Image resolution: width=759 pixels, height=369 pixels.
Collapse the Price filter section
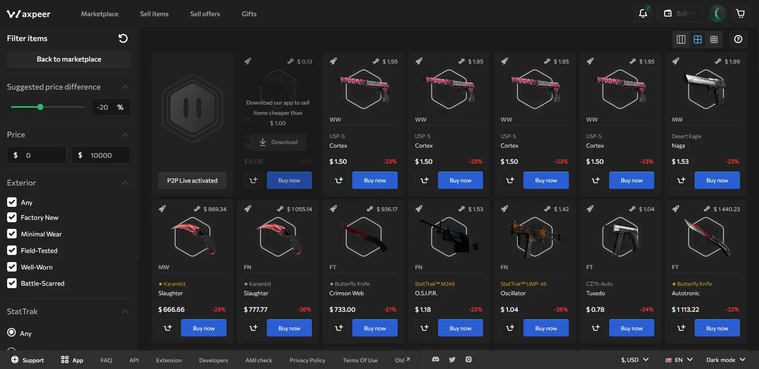125,135
